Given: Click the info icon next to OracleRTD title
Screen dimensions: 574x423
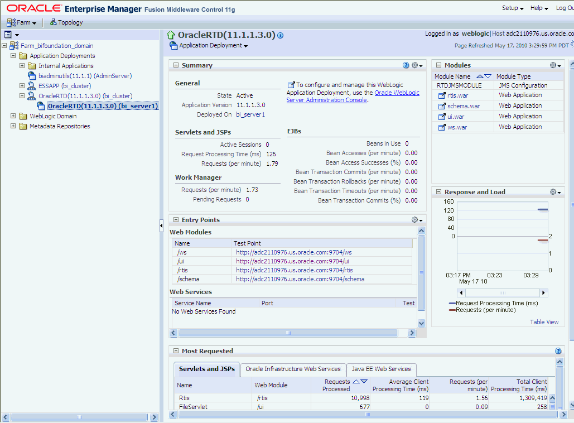Looking at the screenshot, I should pos(280,35).
